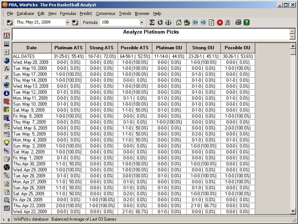The height and width of the screenshot is (224, 298).
Task: Click the table icon with blue L
Action: click(7, 118)
